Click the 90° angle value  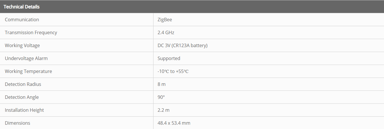161,97
